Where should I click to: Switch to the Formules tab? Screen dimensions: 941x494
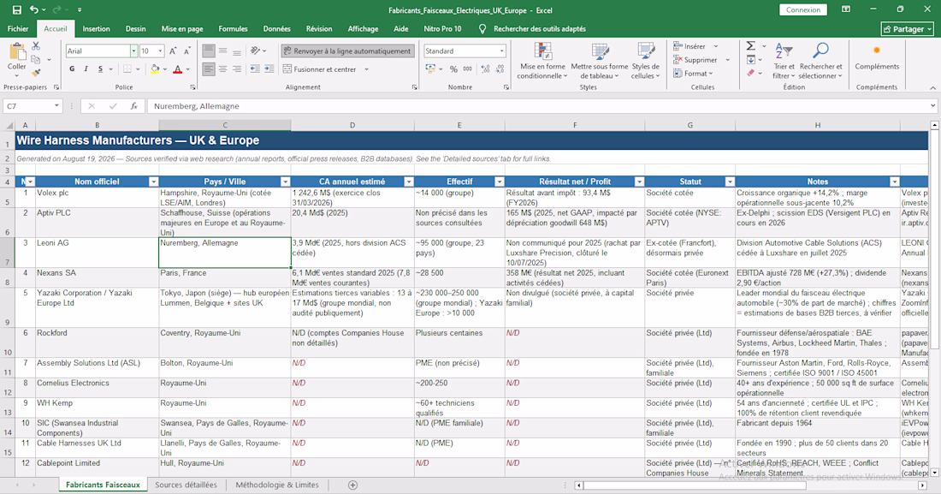[x=233, y=29]
